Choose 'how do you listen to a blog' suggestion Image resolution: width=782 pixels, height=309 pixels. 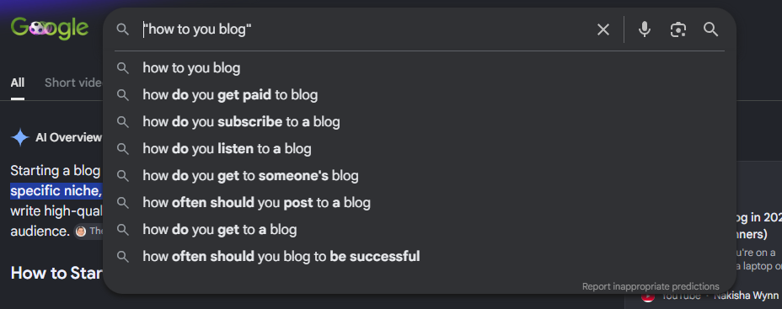(419, 148)
